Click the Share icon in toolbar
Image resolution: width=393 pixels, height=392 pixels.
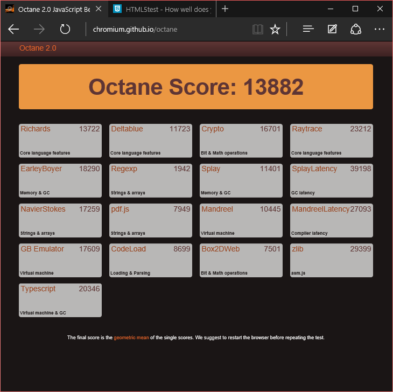tap(355, 29)
